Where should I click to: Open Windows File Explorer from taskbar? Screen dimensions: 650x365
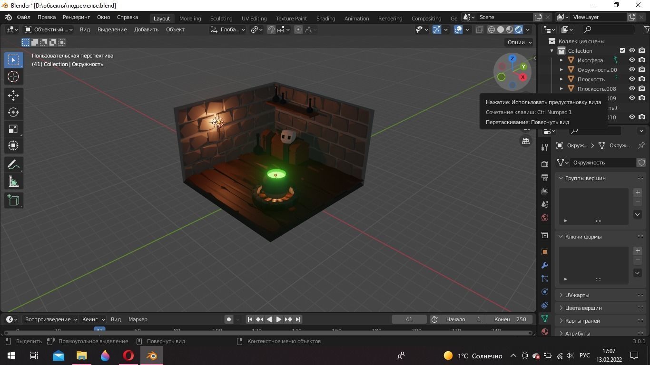click(82, 355)
